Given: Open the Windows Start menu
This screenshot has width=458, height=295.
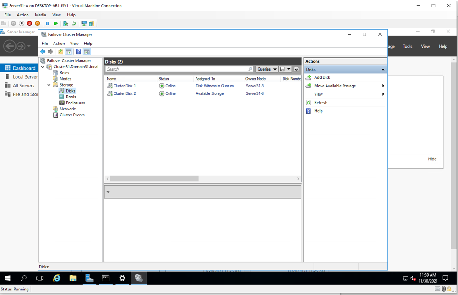Looking at the screenshot, I should 8,278.
